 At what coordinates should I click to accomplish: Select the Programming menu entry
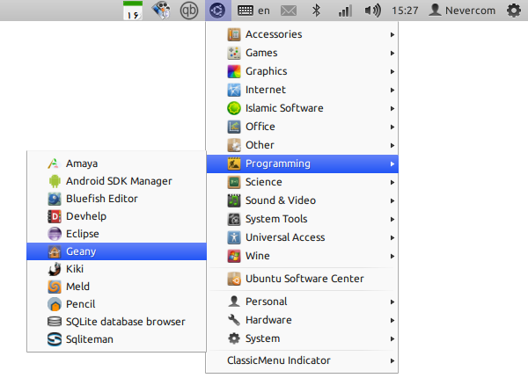coord(302,164)
